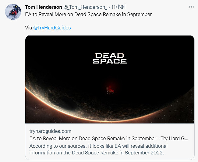Click the word 'SPACE' in the game logo
The image size is (198, 162).
(x=110, y=61)
